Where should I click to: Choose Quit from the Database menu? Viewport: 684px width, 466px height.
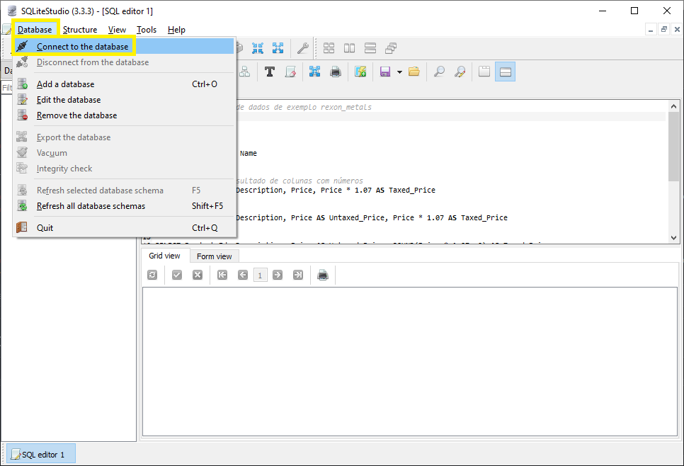[x=125, y=228]
